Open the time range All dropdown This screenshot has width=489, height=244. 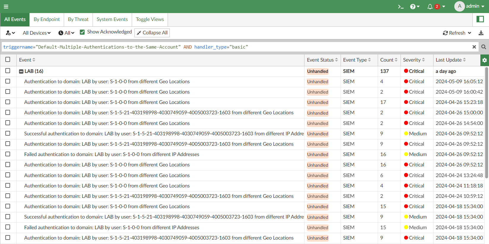point(66,33)
